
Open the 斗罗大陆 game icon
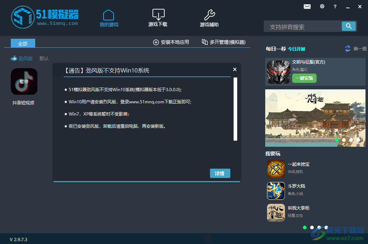[x=276, y=191]
